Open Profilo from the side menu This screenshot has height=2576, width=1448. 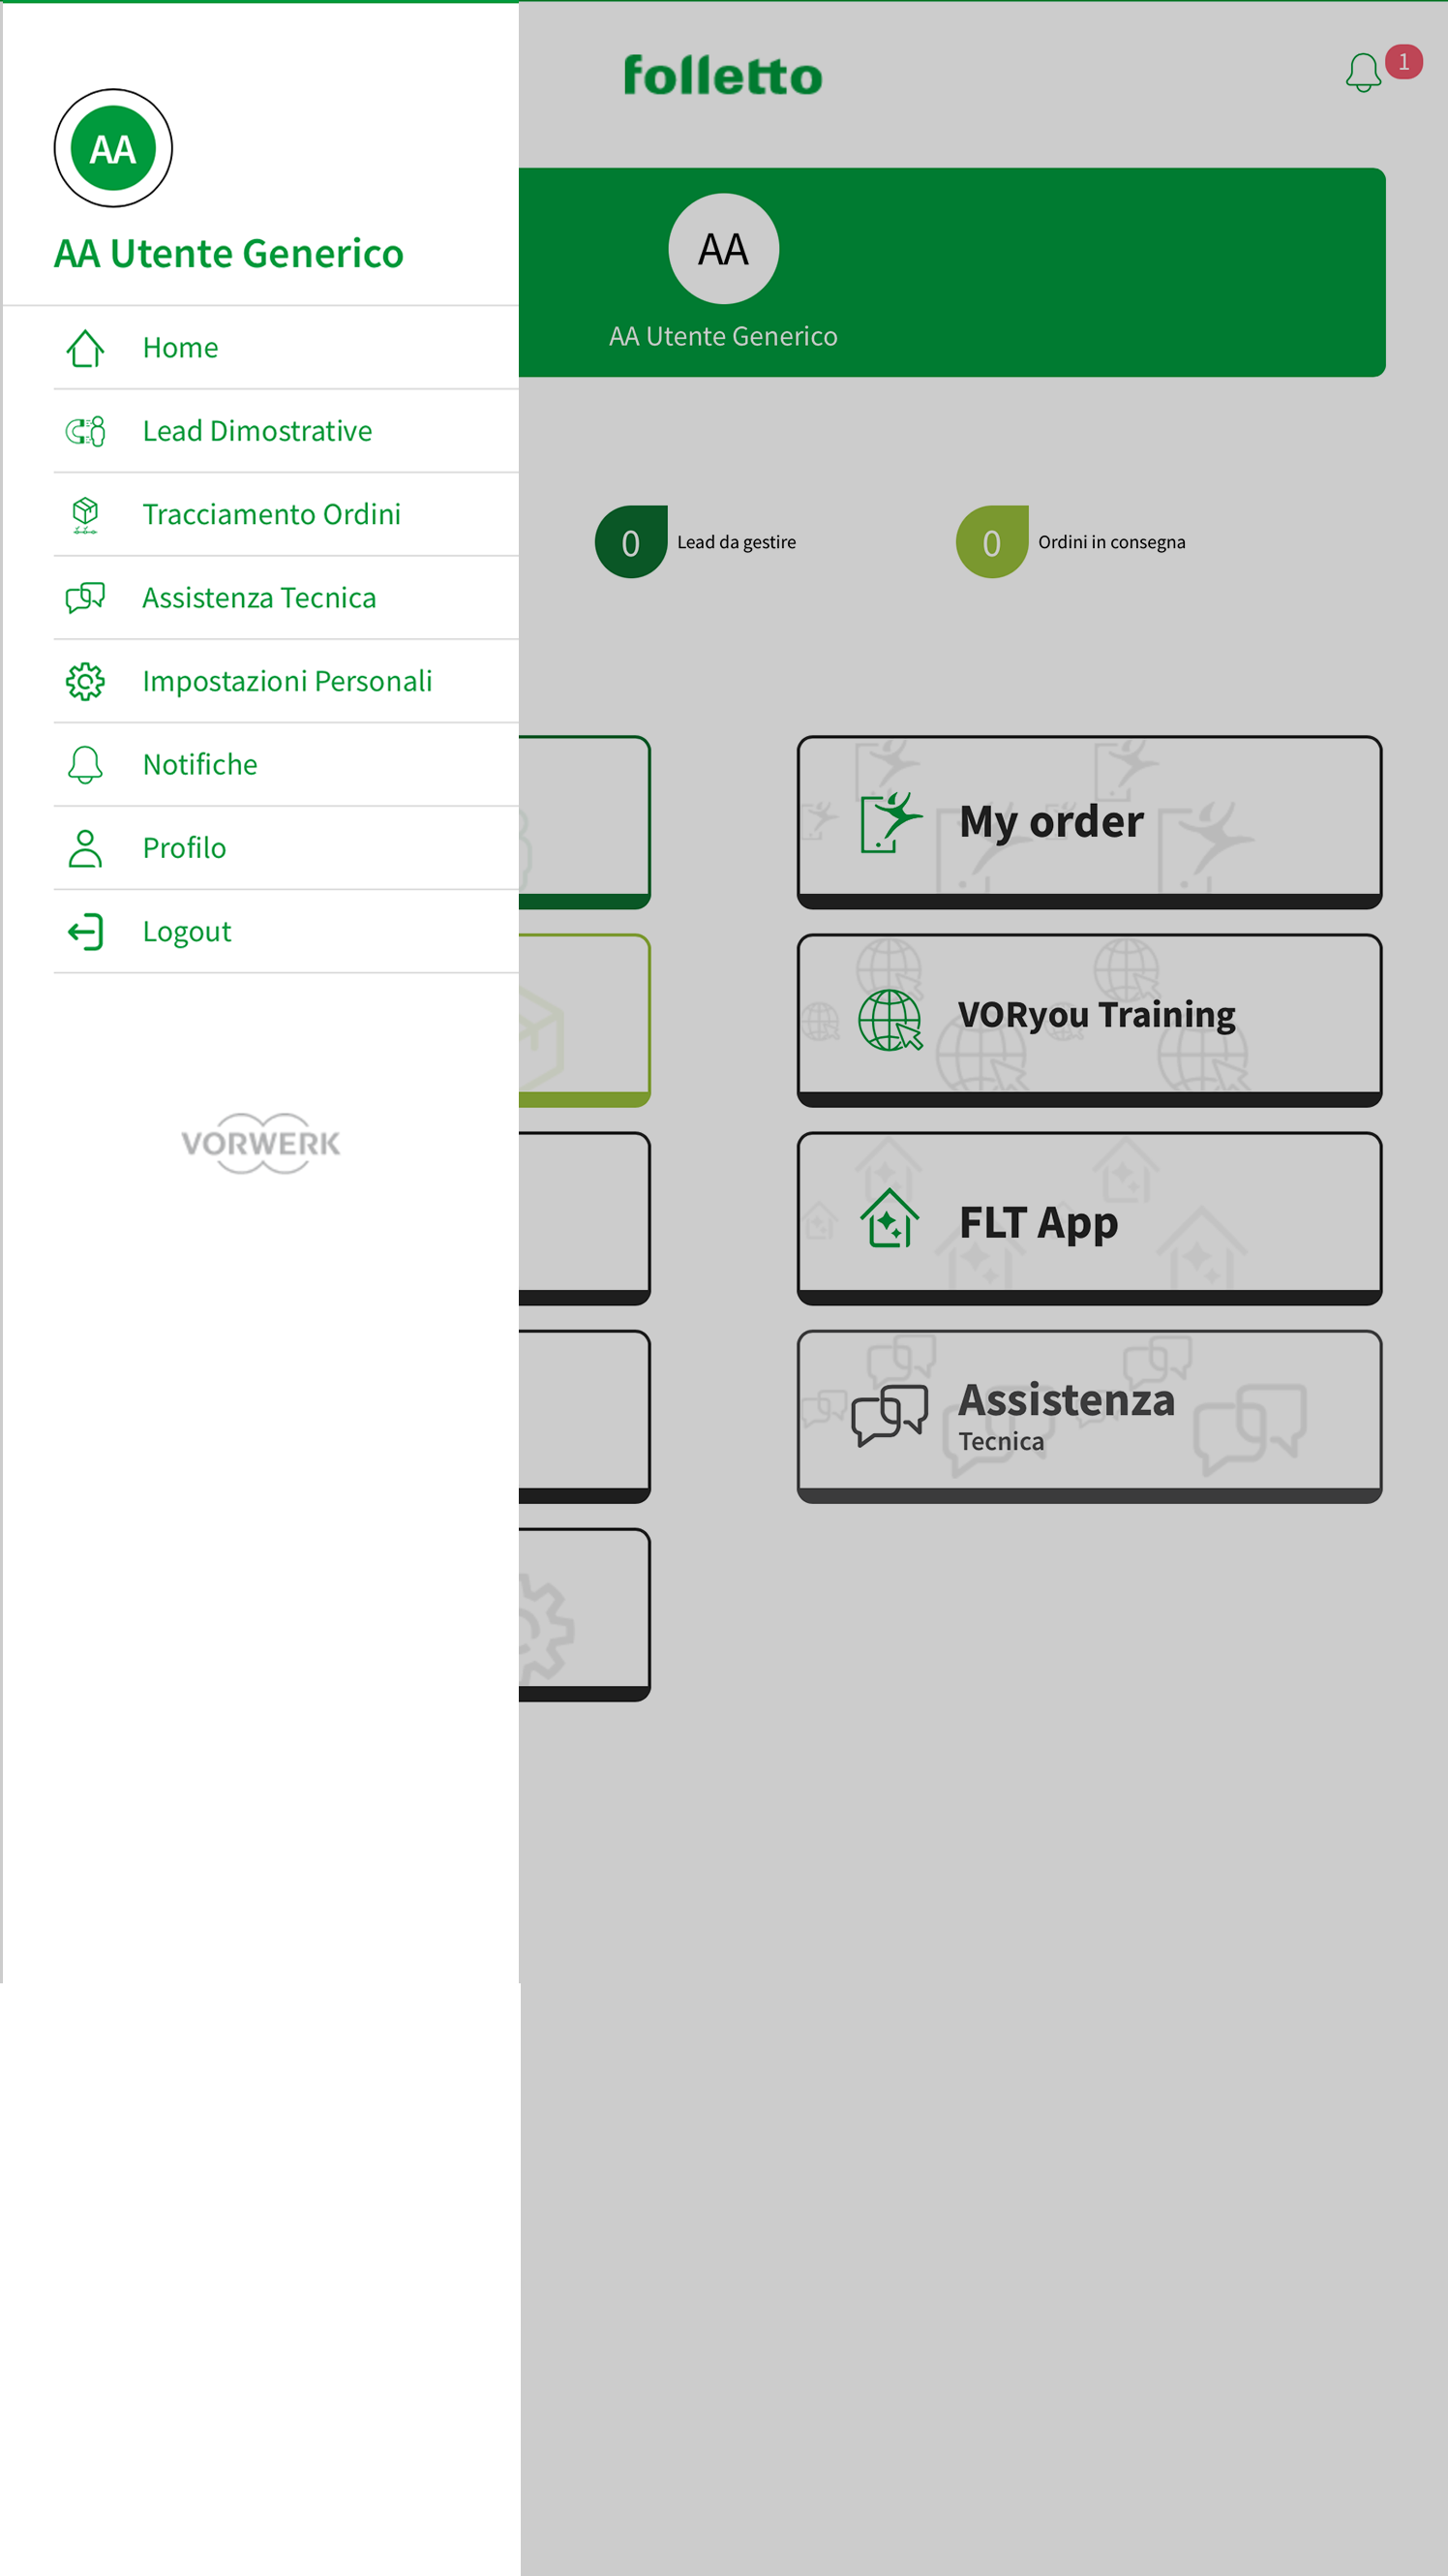coord(286,848)
